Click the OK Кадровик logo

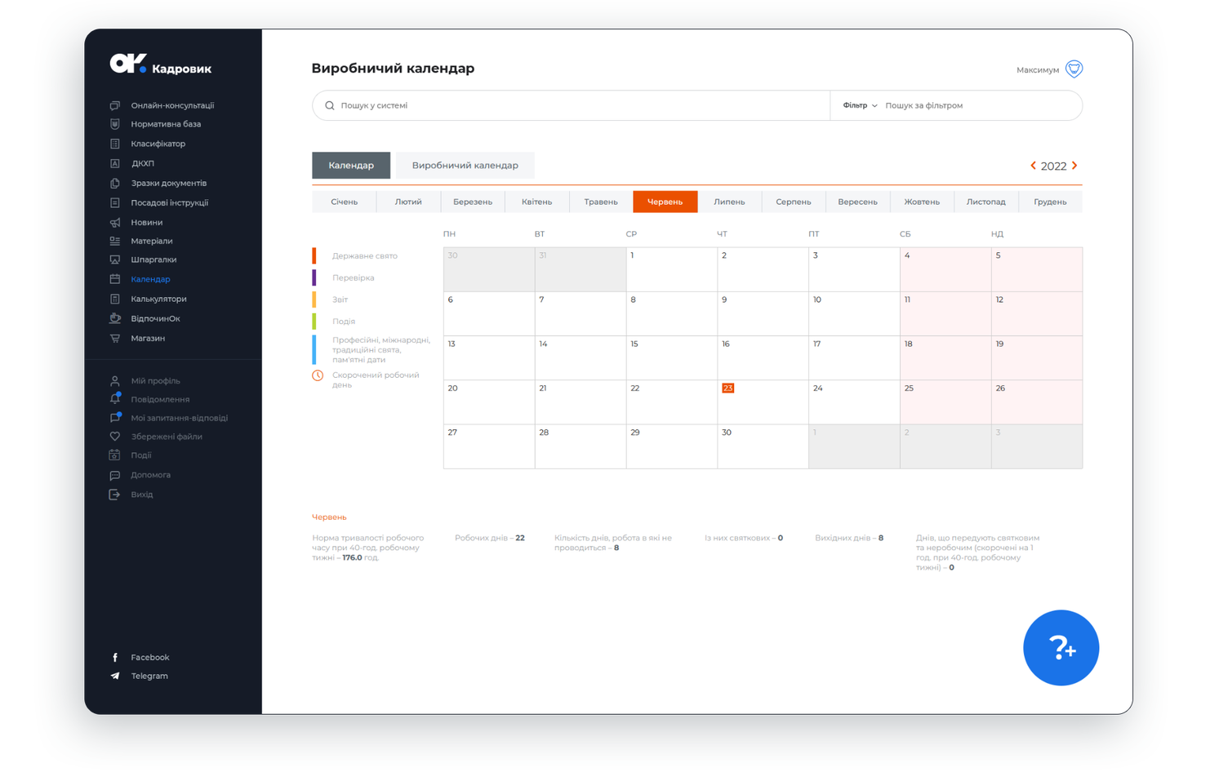tap(161, 64)
